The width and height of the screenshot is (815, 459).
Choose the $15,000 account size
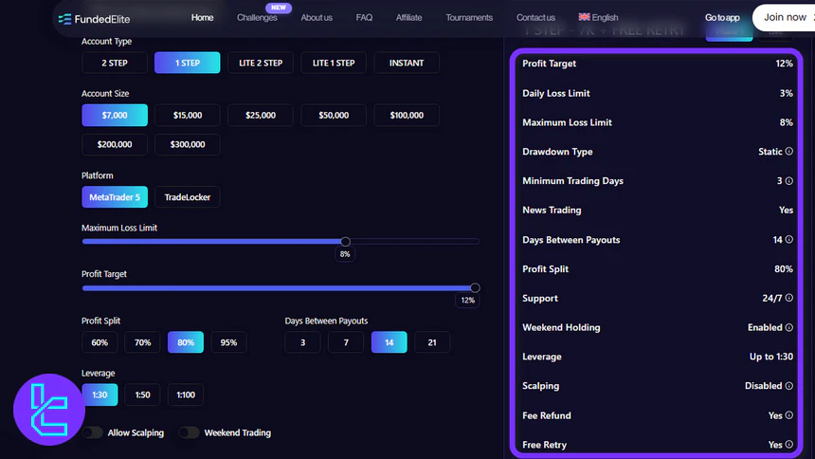point(187,115)
